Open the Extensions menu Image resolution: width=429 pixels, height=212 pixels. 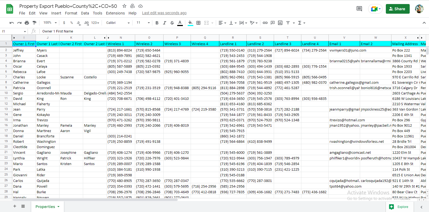[115, 13]
